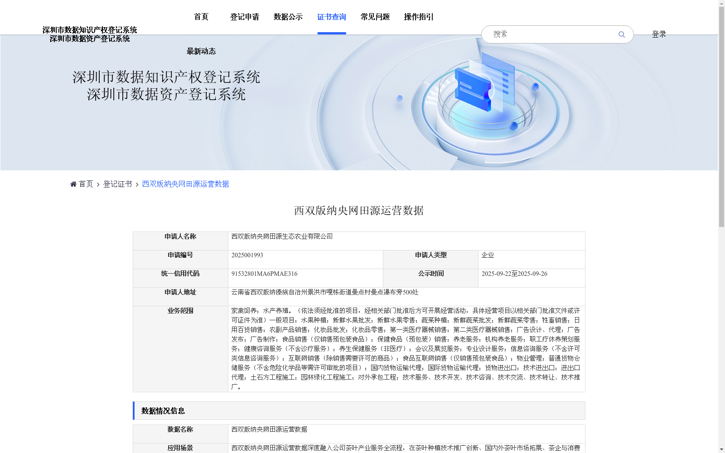Open 常见问题 menu item

coord(375,17)
